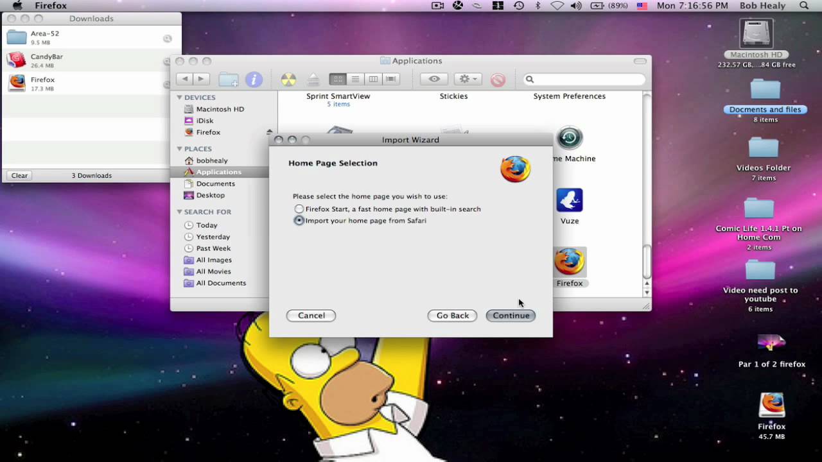Open the Bluetooth menu bar icon

click(x=538, y=6)
